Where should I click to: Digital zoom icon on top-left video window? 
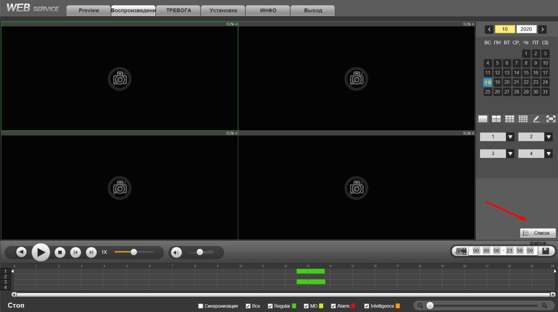click(228, 24)
